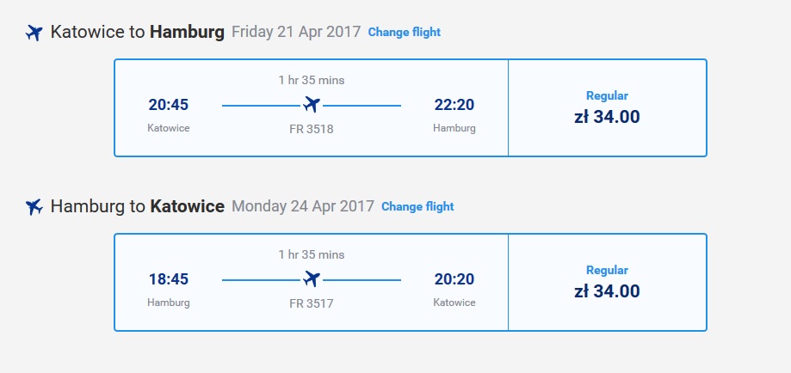Open Change flight for Monday 24 Apr
Screen dimensions: 791x373
417,206
